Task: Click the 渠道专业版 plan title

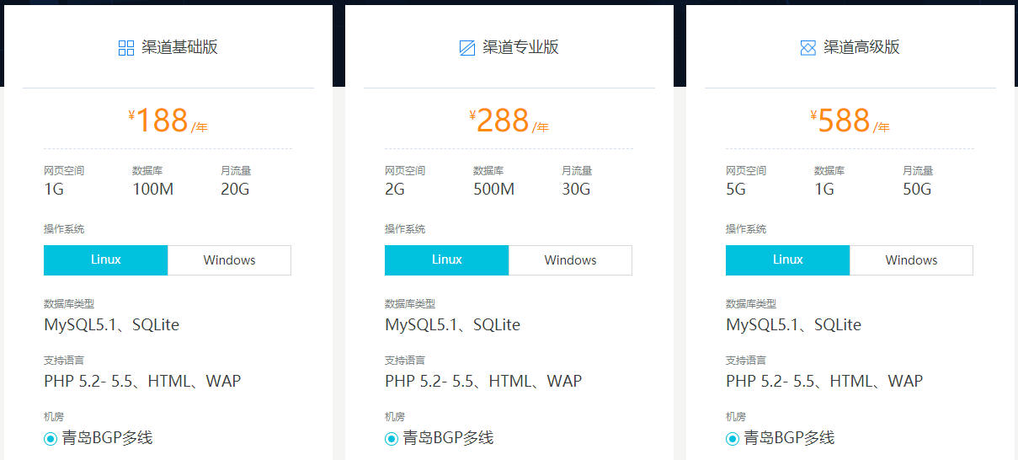Action: 520,47
